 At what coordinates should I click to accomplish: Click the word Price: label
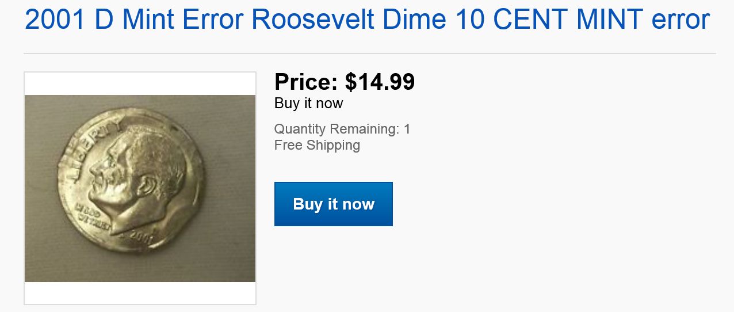306,82
